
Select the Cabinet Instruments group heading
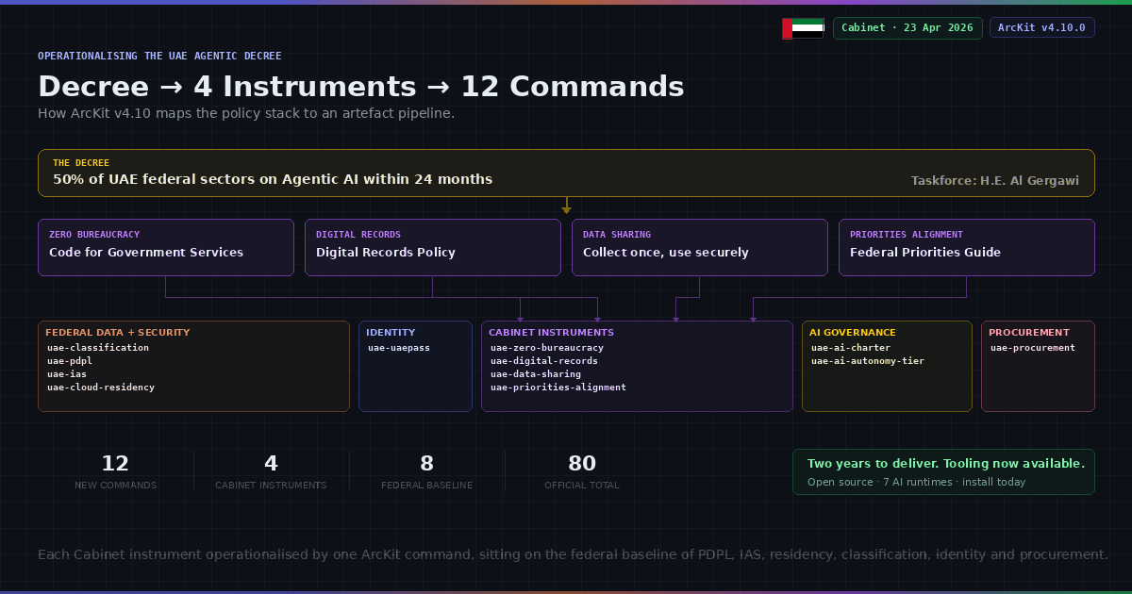click(x=551, y=333)
